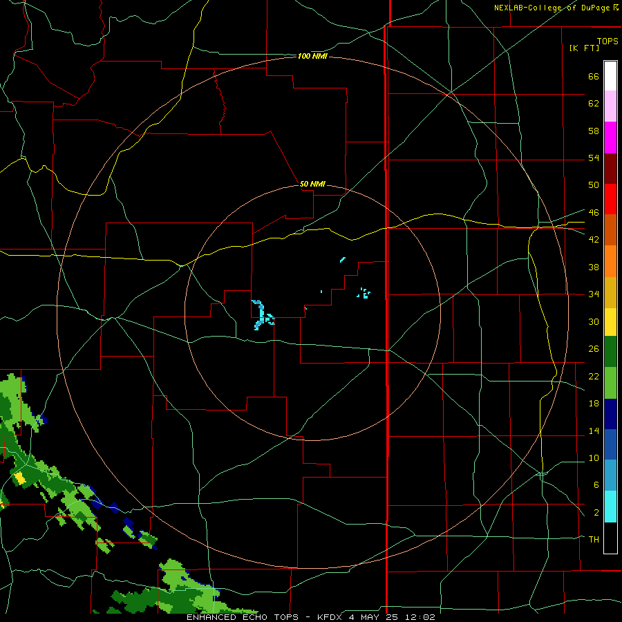Click the white 66 K FT legend swatch
Image resolution: width=622 pixels, height=622 pixels.
(x=610, y=76)
